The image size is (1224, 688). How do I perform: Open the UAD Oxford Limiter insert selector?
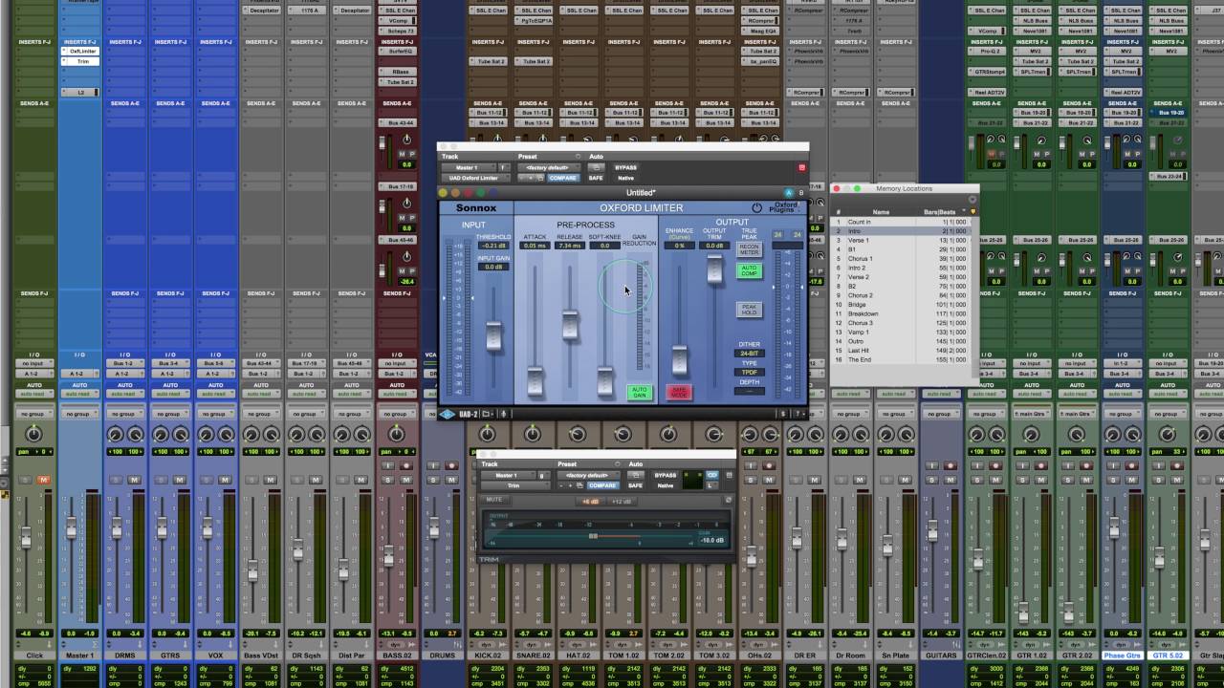tap(474, 178)
